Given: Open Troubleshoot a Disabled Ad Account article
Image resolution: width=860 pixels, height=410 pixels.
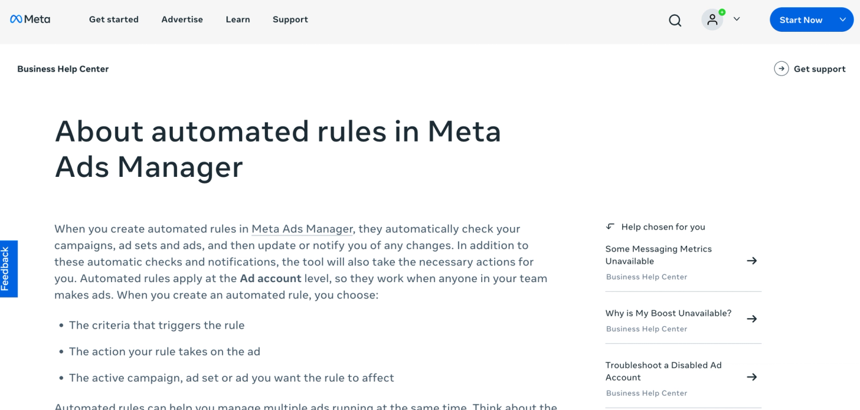Looking at the screenshot, I should (x=663, y=371).
